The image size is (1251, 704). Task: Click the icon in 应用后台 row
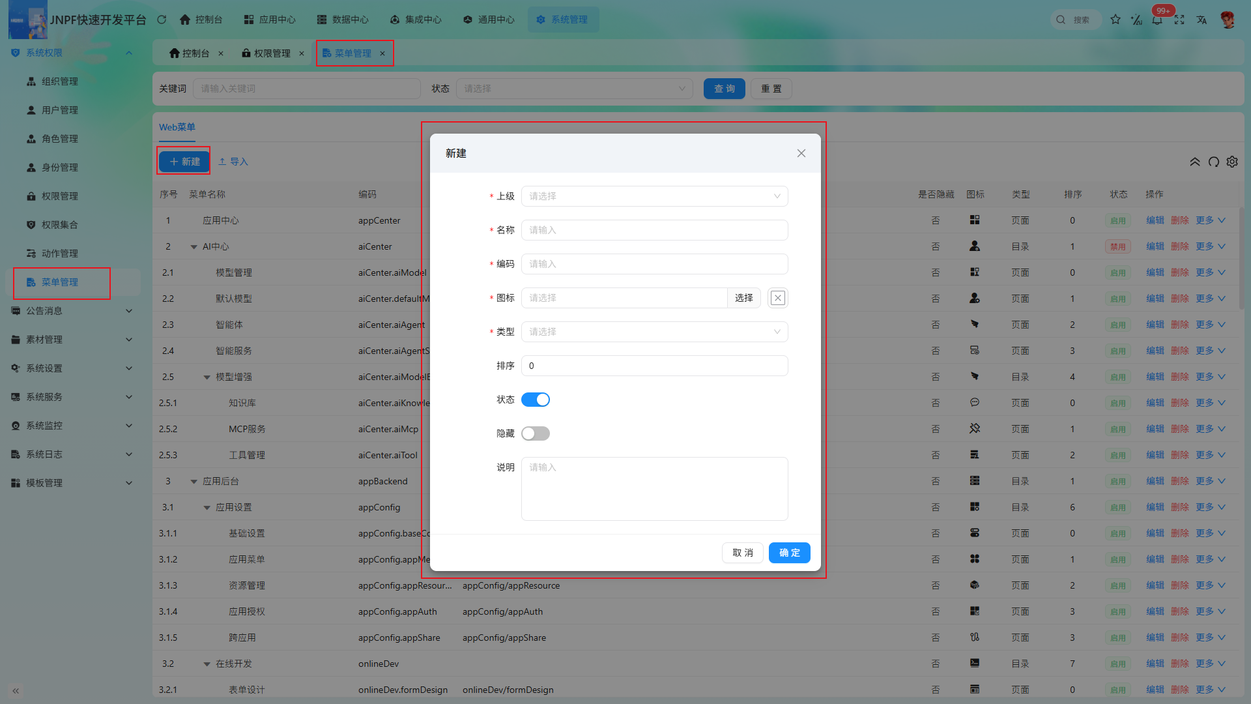tap(975, 481)
